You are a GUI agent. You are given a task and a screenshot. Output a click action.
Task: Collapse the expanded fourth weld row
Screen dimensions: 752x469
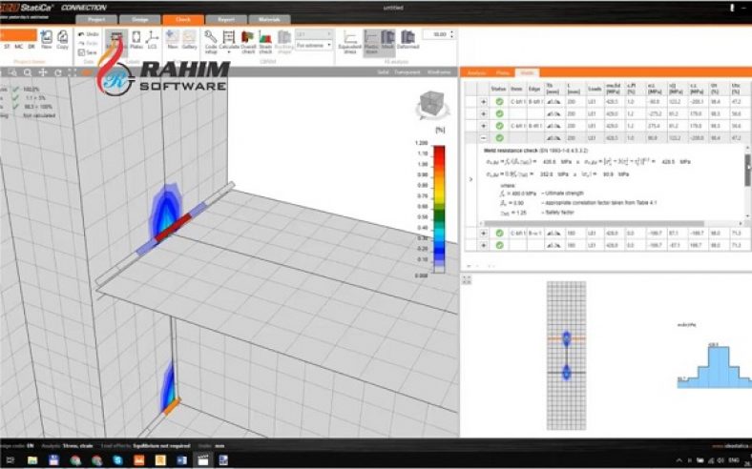click(484, 138)
